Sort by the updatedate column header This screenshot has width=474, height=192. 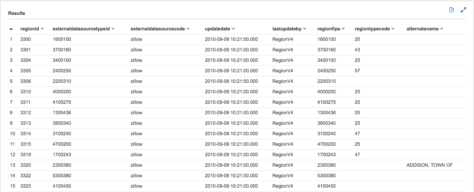217,29
